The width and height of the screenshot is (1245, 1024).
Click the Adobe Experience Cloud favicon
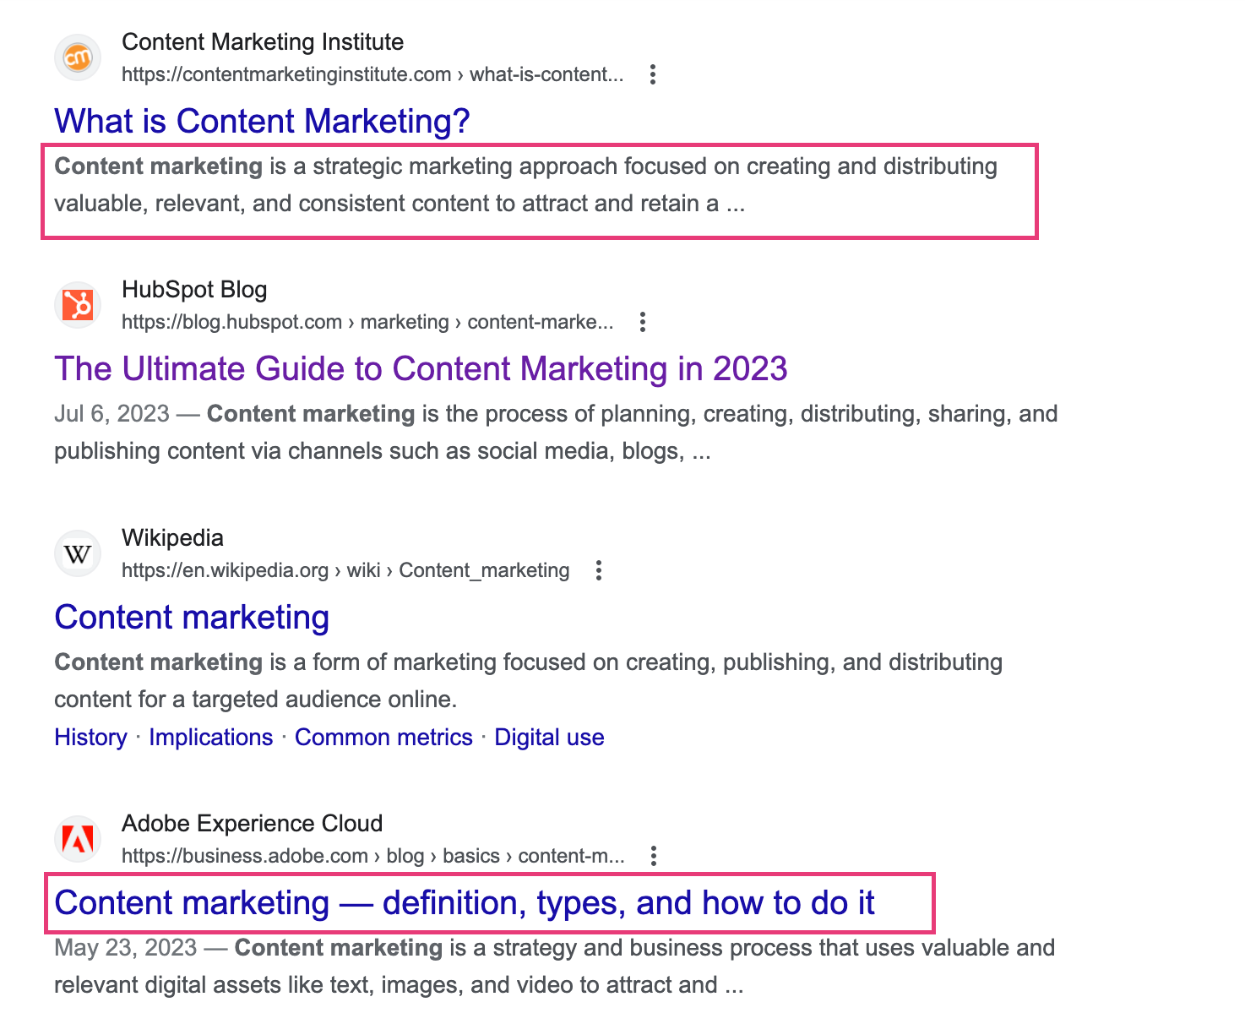78,839
